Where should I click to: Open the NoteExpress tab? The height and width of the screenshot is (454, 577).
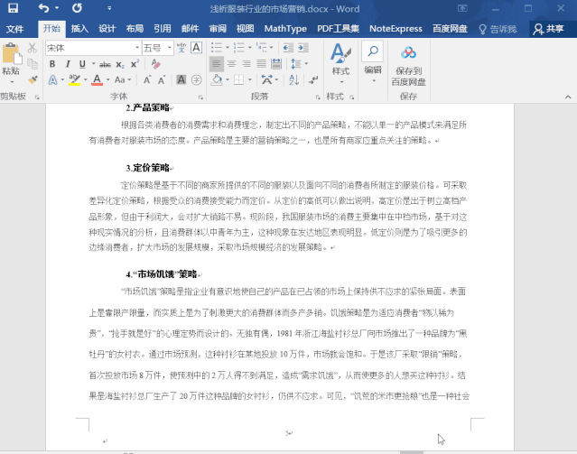click(396, 29)
